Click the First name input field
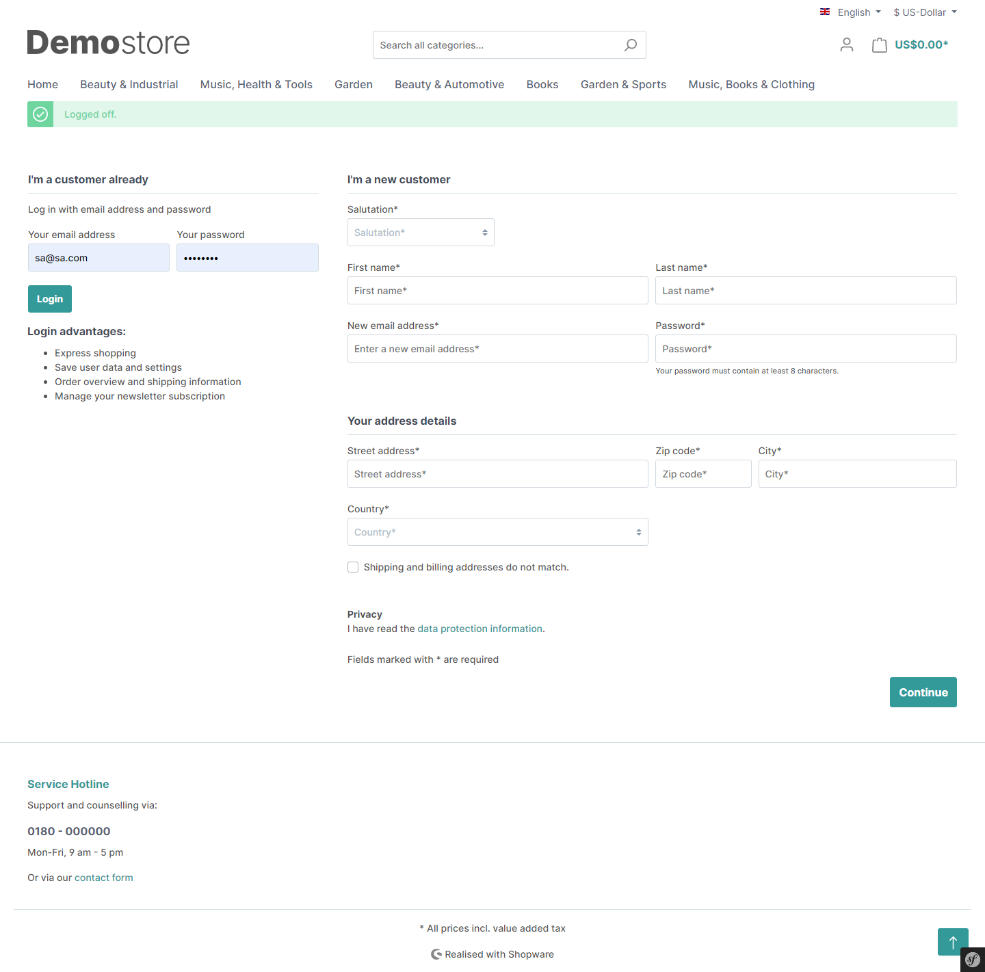This screenshot has height=972, width=985. coord(498,291)
